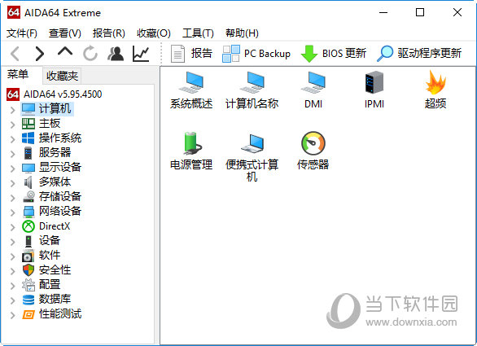This screenshot has width=477, height=346.
Task: Select the Xbox icon next to DirectX
Action: 28,226
